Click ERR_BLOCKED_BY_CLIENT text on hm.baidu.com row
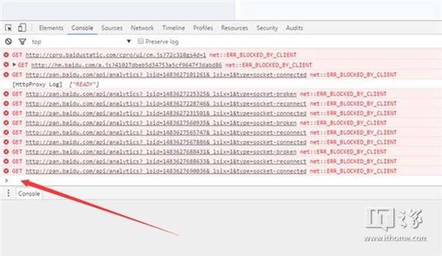This screenshot has width=442, height=256. point(269,65)
